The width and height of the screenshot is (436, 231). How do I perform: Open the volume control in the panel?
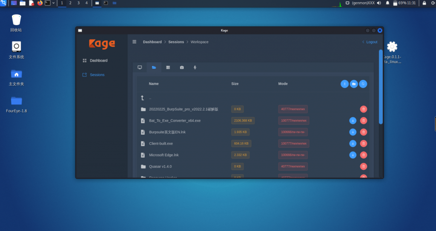(379, 3)
